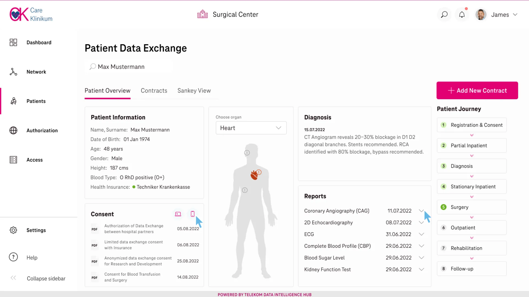Click the Help question mark icon
This screenshot has height=297, width=529.
tap(13, 257)
